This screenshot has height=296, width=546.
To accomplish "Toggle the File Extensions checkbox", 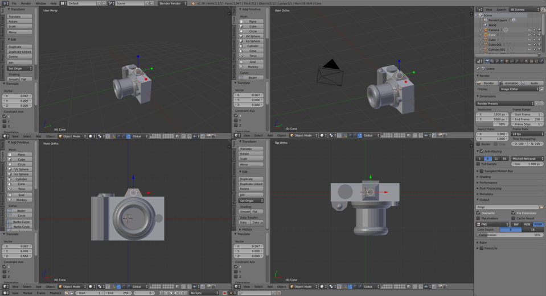I will click(514, 213).
